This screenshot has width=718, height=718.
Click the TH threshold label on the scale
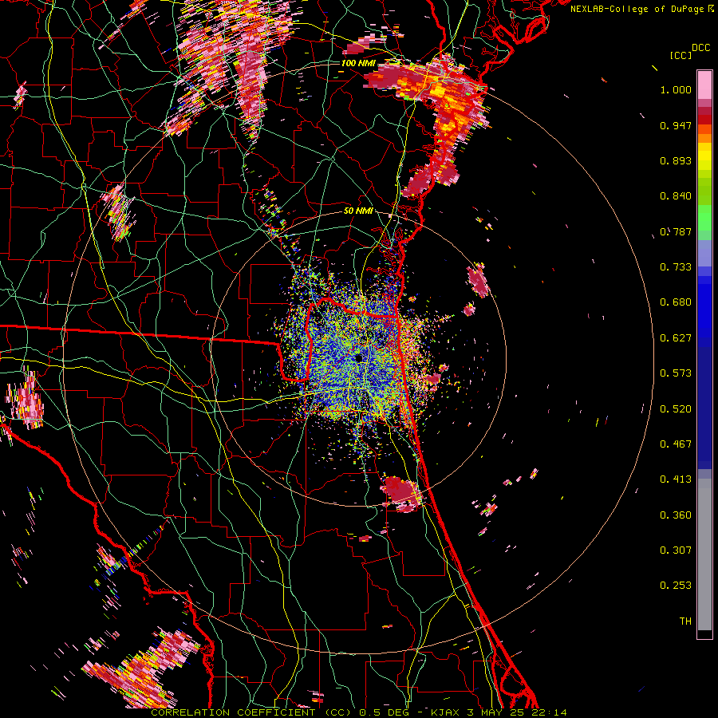[685, 621]
